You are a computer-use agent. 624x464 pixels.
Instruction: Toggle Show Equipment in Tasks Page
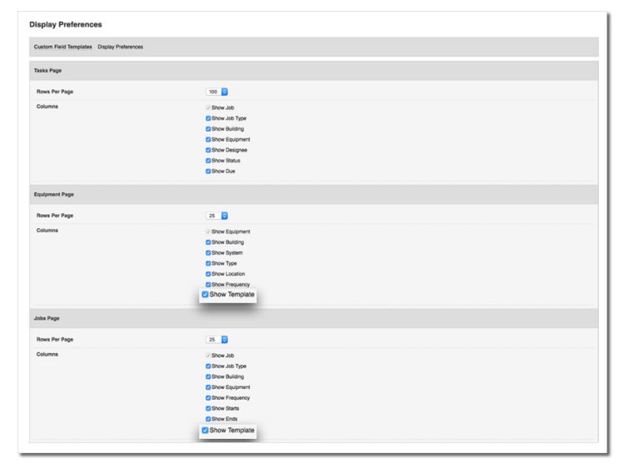pyautogui.click(x=208, y=140)
